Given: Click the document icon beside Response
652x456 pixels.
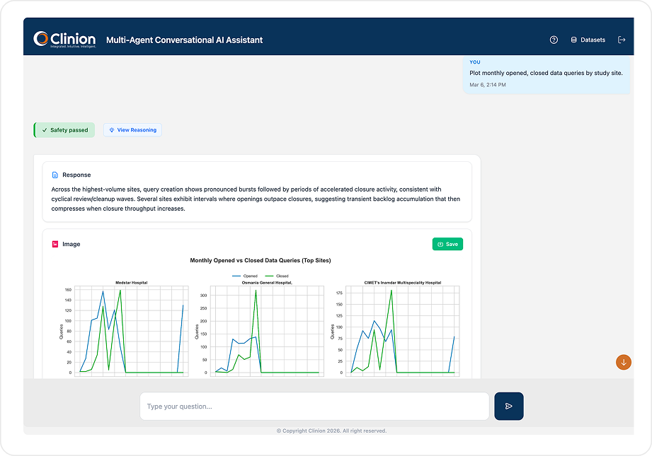Looking at the screenshot, I should (x=55, y=175).
